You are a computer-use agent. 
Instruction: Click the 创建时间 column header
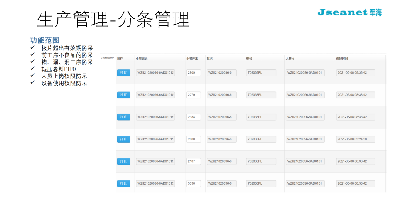(x=342, y=59)
